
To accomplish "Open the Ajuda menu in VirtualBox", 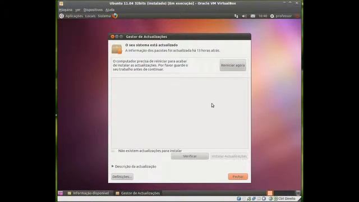I will [x=110, y=10].
